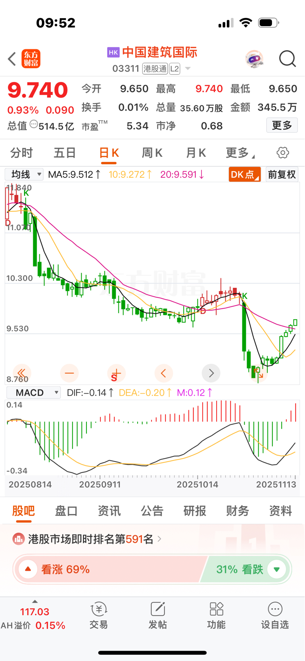The width and height of the screenshot is (305, 661).
Task: Toggle the DK点 indicator
Action: pos(244,174)
